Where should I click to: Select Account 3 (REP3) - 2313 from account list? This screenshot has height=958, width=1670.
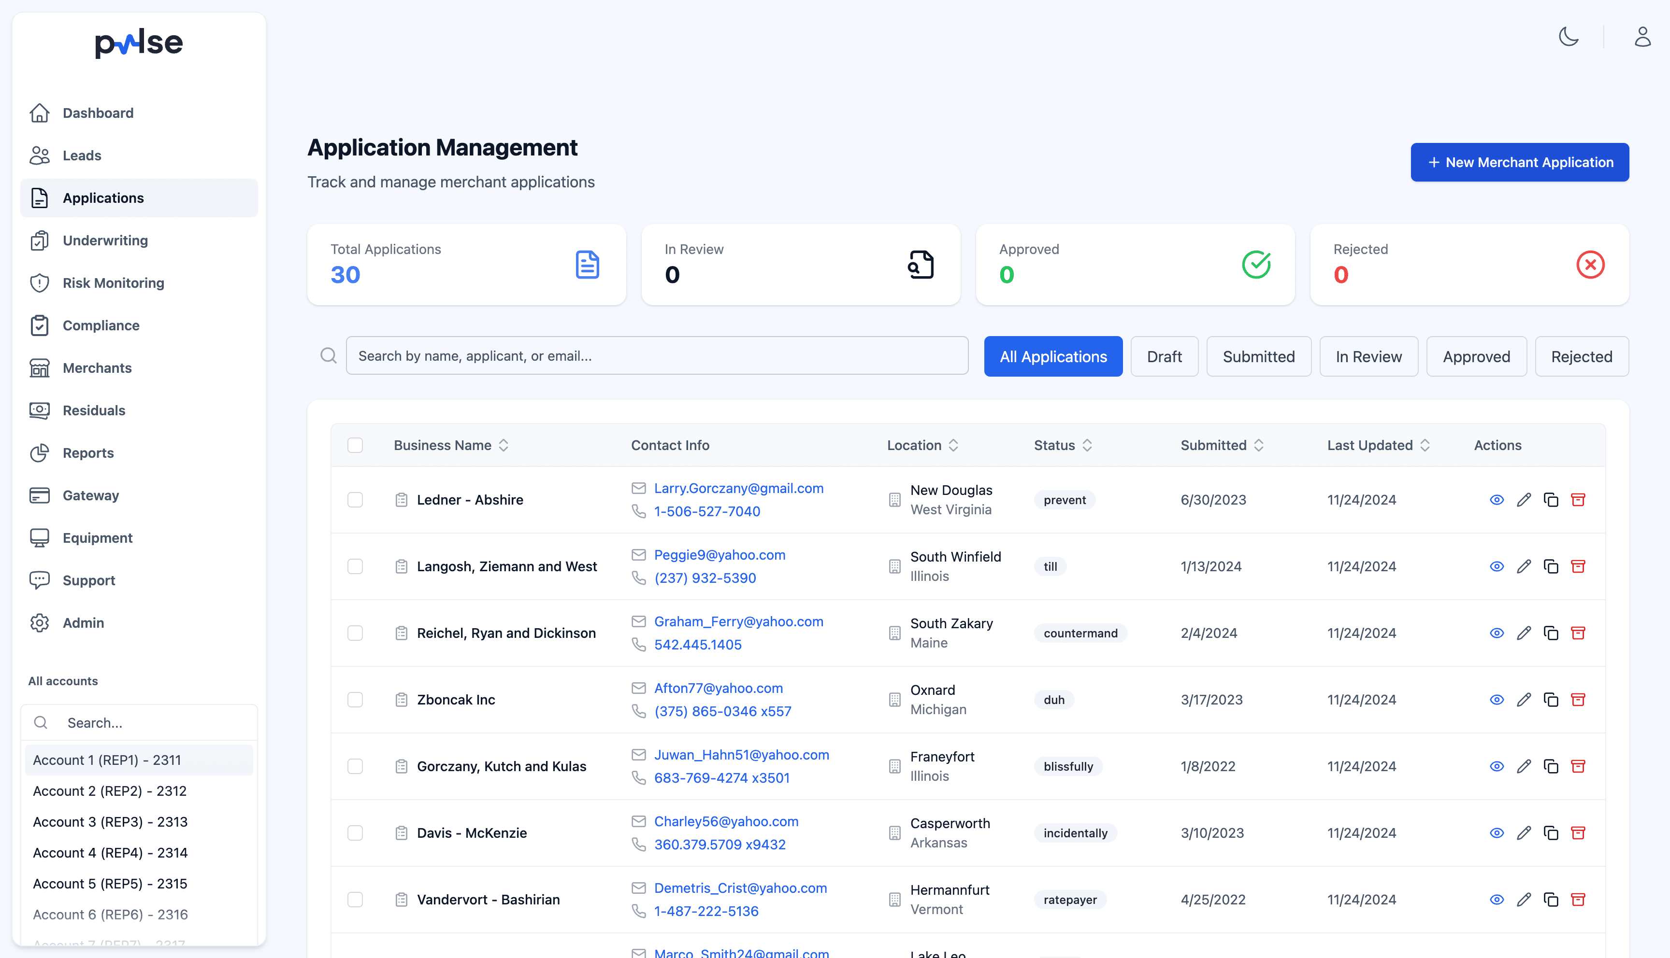click(110, 821)
